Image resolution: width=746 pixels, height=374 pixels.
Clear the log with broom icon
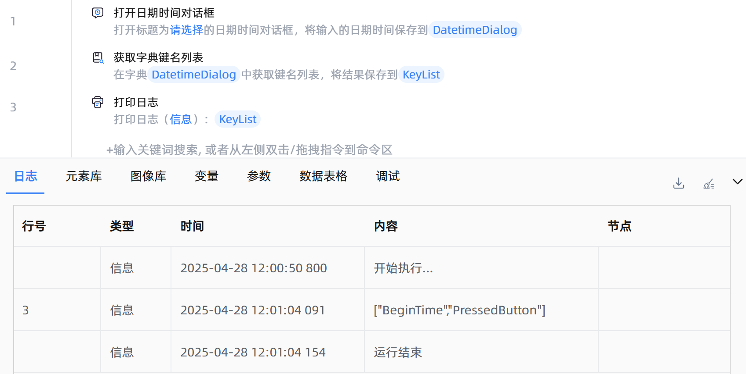point(709,184)
